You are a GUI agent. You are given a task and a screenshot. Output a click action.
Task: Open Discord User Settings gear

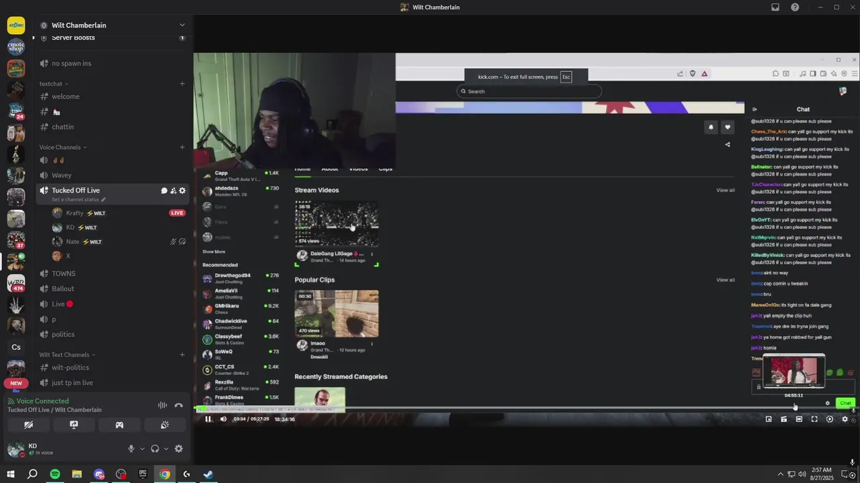coord(179,449)
